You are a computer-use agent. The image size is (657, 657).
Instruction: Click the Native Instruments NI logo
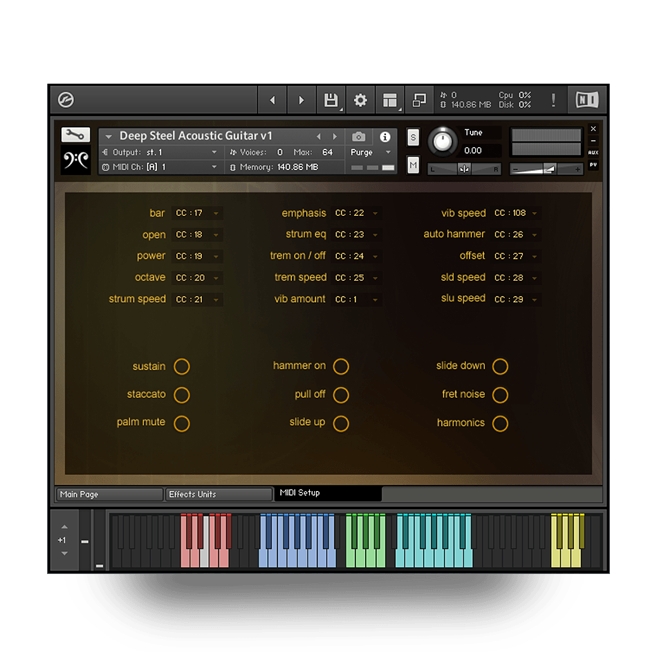tap(587, 100)
